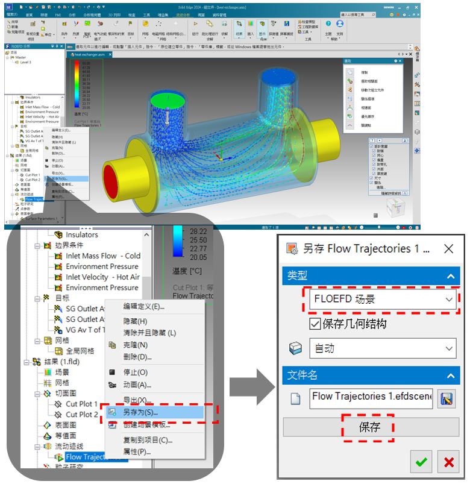470x484 pixels.
Task: Select 编辑定义(E)... in enlarged context menu
Action: click(x=144, y=307)
